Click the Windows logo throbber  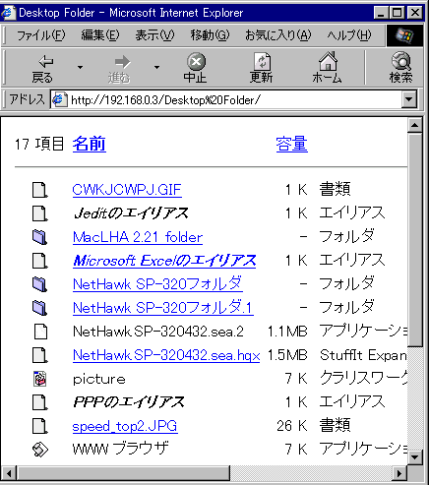pos(404,35)
